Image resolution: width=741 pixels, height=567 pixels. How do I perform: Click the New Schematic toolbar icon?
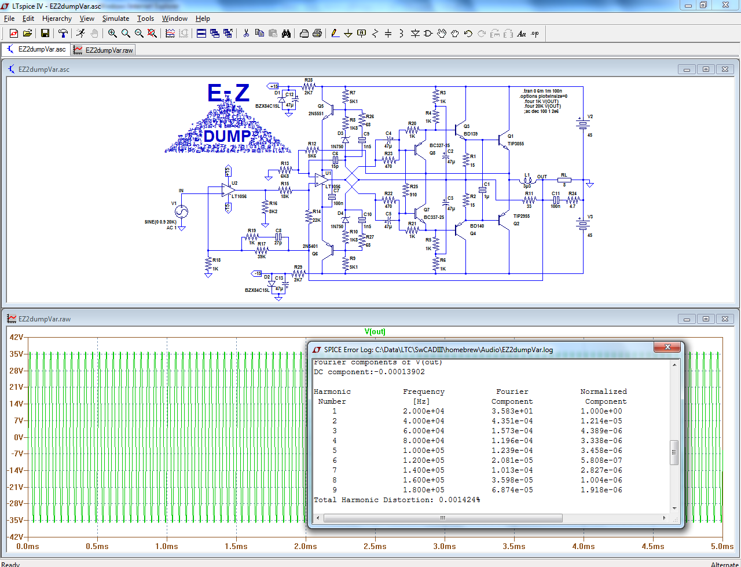coord(14,34)
